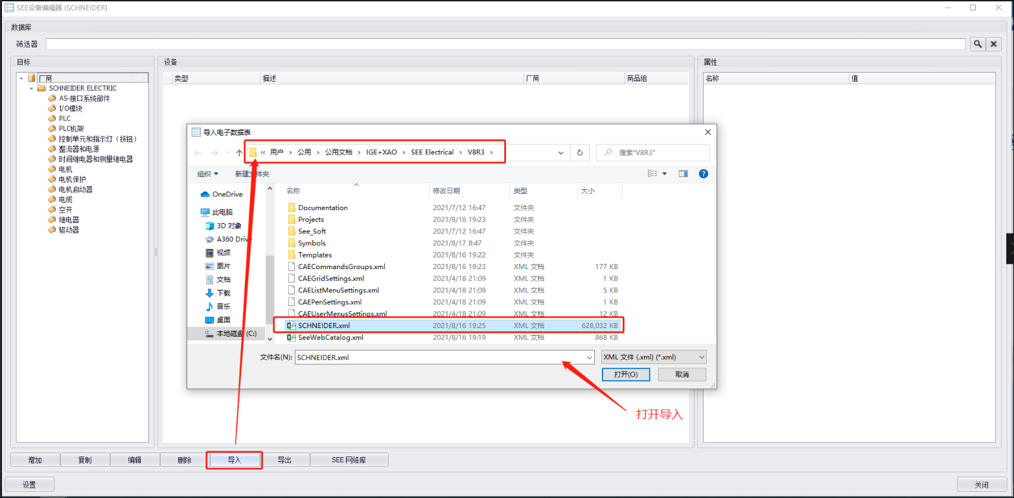Screen dimensions: 1014x498
Task: Collapse the 厂商 root node
Action: point(21,78)
